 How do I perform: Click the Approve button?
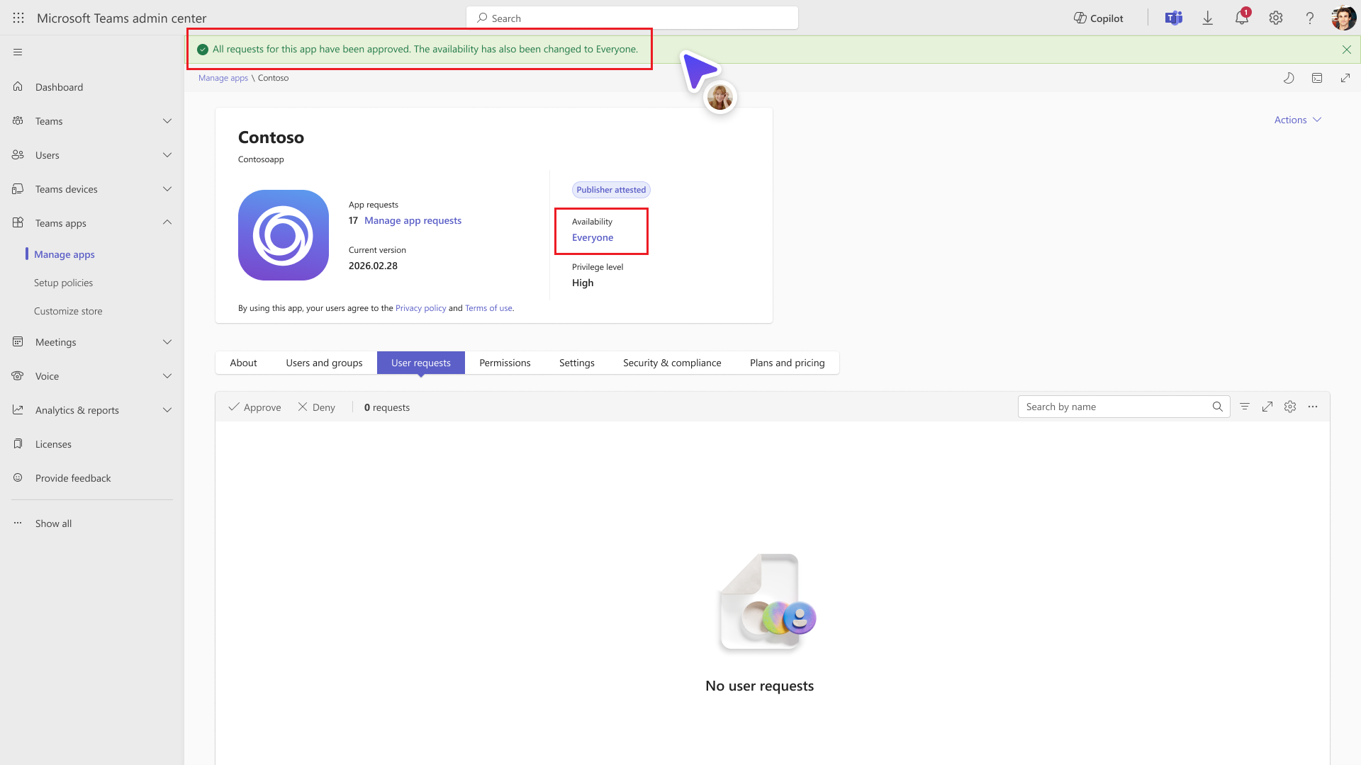coord(254,407)
